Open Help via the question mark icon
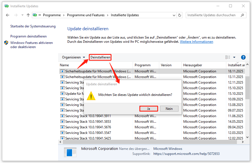The height and width of the screenshot is (163, 252). click(243, 57)
